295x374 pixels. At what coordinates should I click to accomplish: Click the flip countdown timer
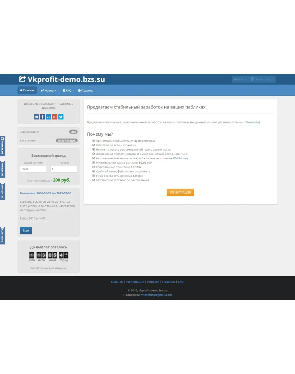(49, 255)
